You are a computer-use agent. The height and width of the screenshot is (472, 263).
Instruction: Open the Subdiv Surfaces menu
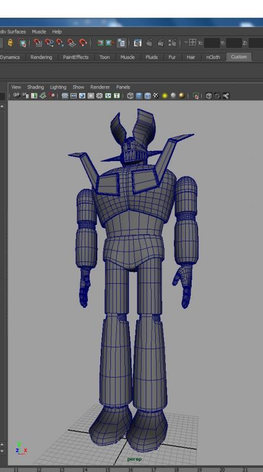point(13,31)
